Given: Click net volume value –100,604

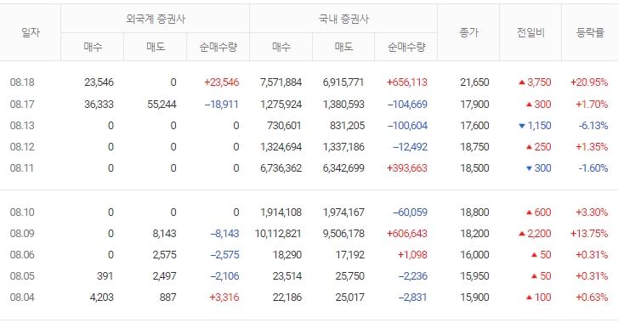Looking at the screenshot, I should pos(407,126).
